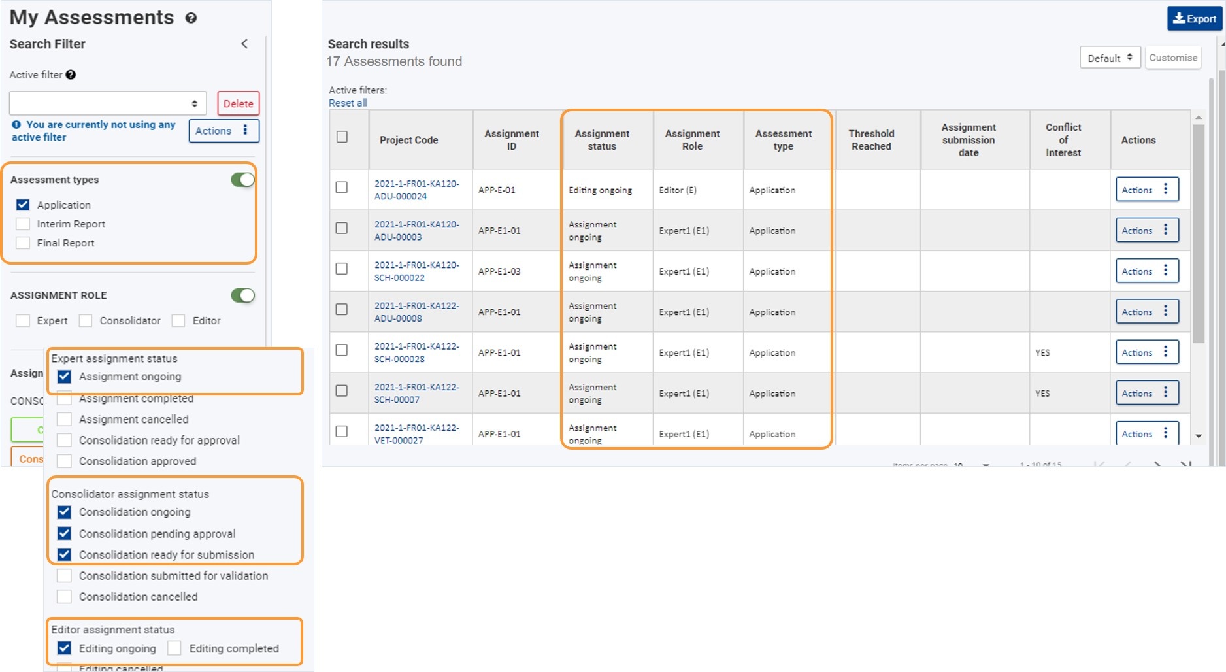
Task: Uncheck Editing ongoing checkbox
Action: click(64, 648)
